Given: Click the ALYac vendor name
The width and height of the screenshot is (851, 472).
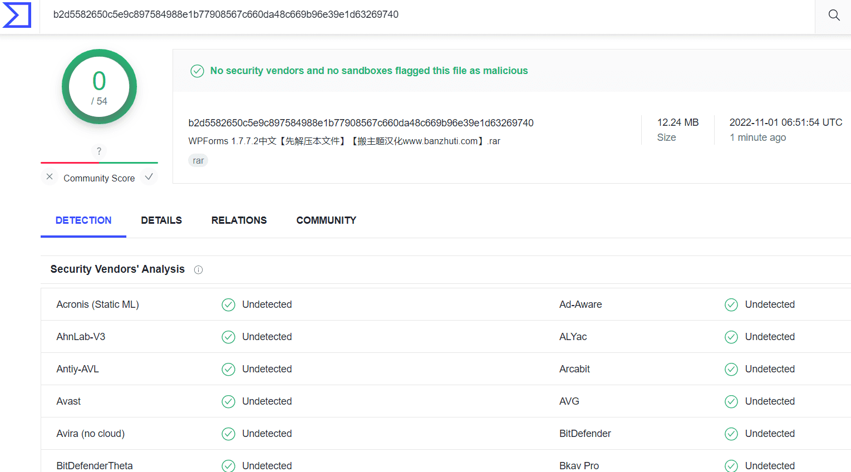Looking at the screenshot, I should [573, 337].
